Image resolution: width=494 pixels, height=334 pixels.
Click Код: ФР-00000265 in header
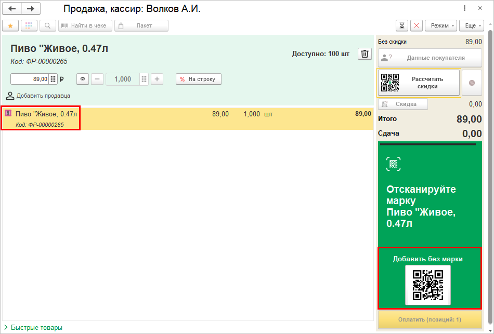pos(39,61)
